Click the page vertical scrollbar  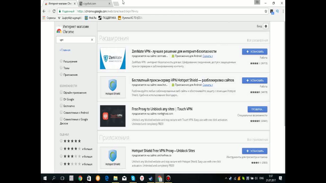click(x=284, y=74)
